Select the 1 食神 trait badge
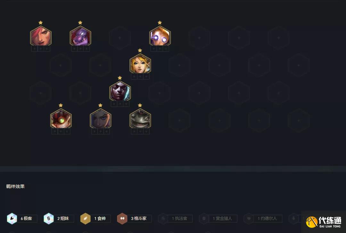The width and height of the screenshot is (346, 233). click(95, 219)
